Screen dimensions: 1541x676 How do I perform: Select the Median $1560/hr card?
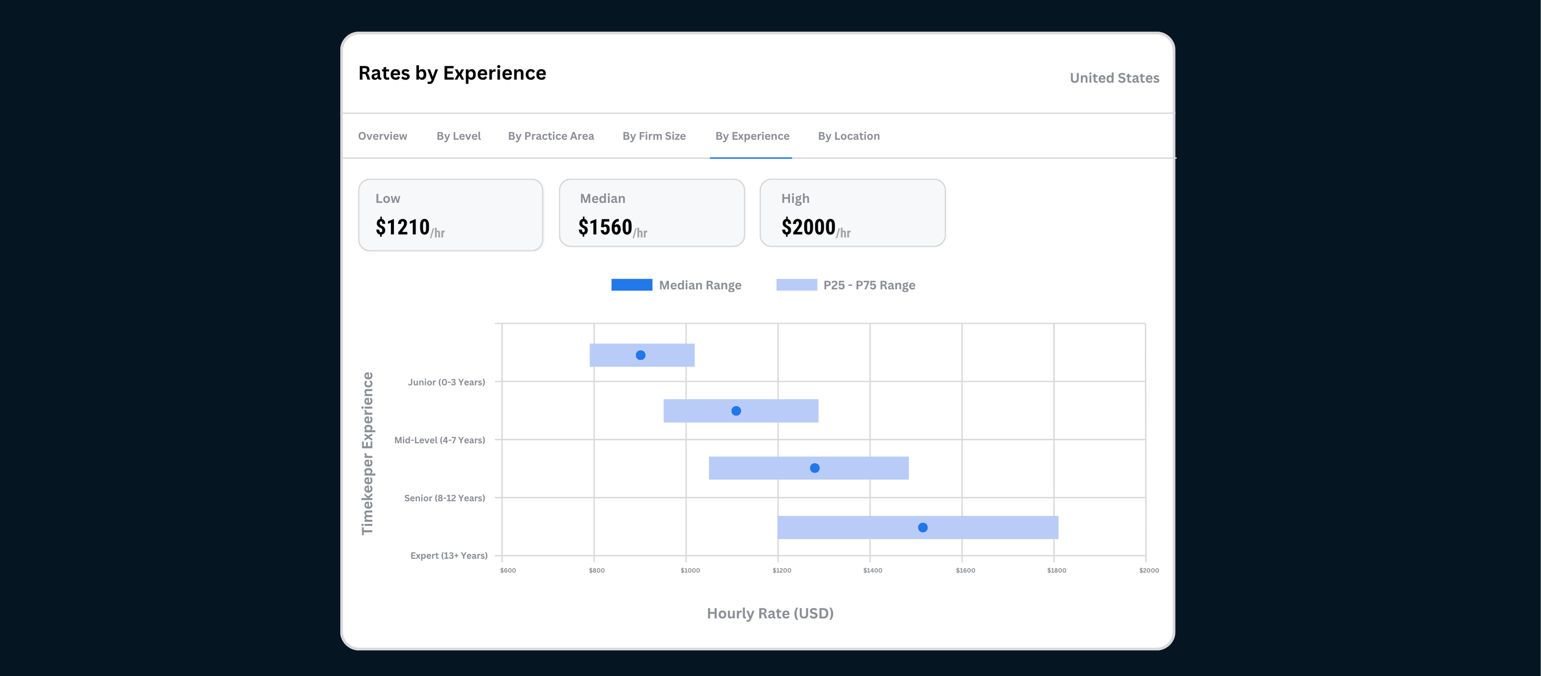(651, 213)
